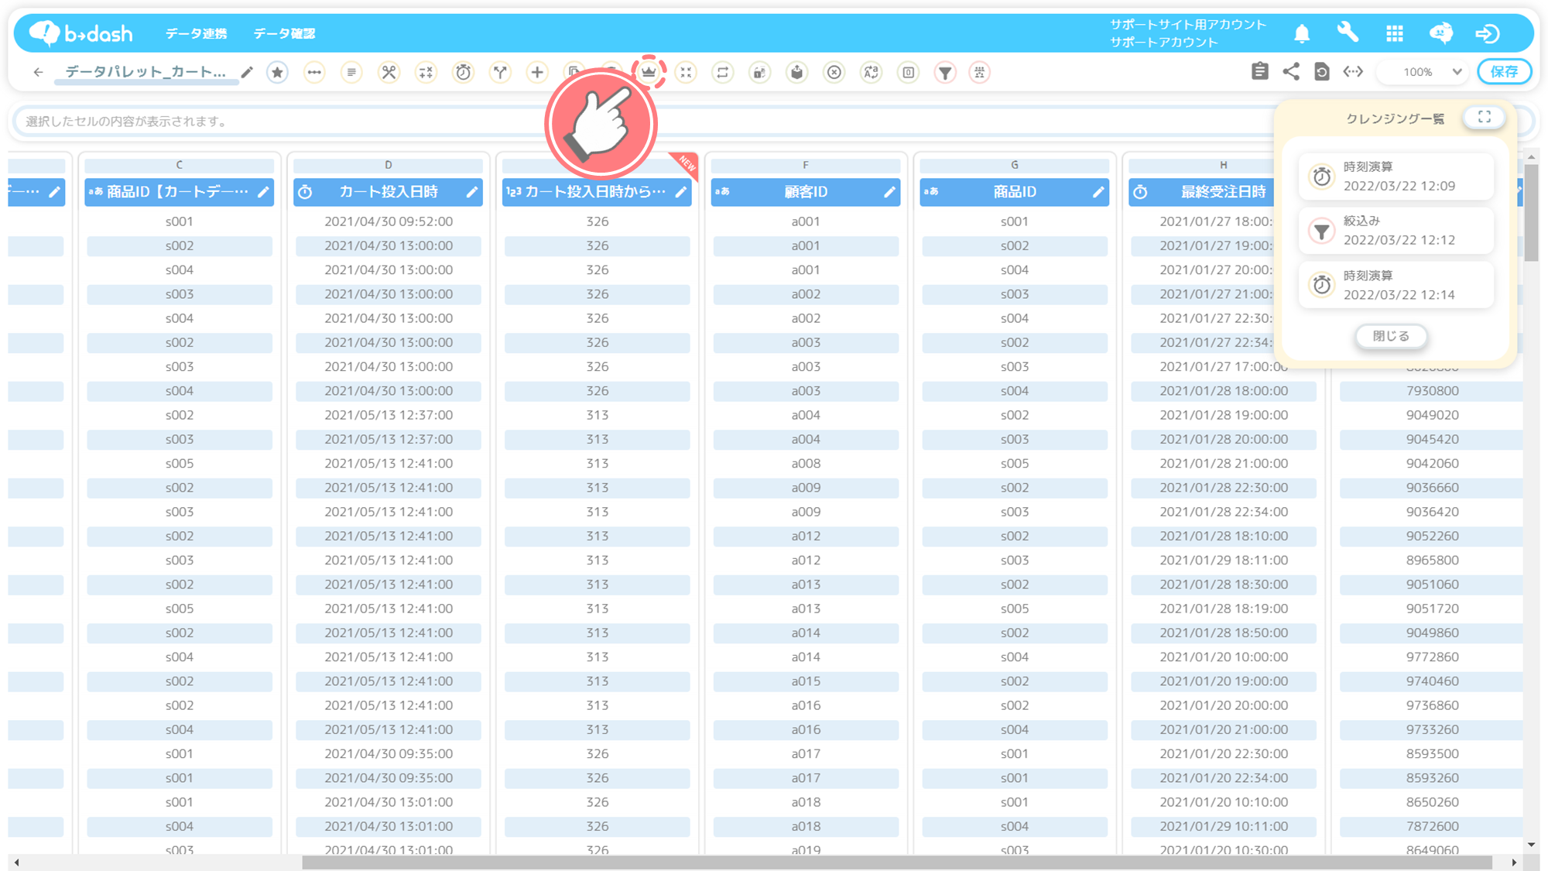This screenshot has height=871, width=1548.
Task: Click the column width arrows icon
Action: pyautogui.click(x=1353, y=71)
